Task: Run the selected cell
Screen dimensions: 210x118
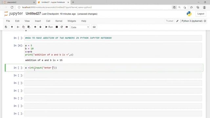Action: click(x=49, y=27)
